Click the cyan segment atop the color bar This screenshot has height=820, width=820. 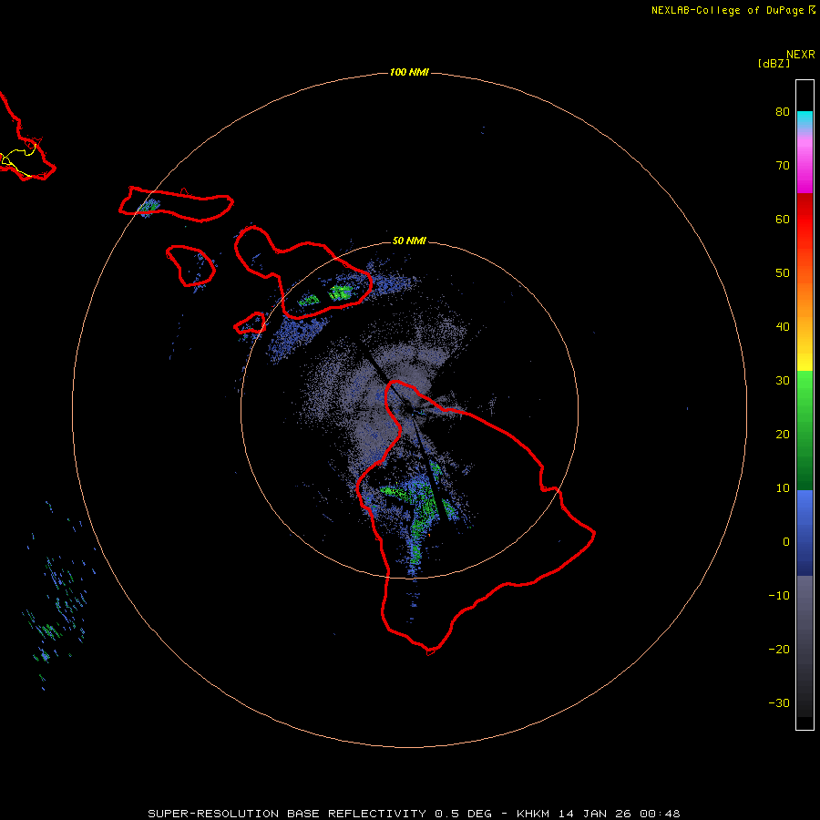click(805, 118)
